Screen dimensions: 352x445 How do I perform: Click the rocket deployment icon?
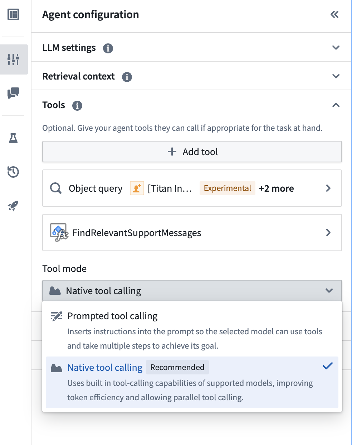13,206
